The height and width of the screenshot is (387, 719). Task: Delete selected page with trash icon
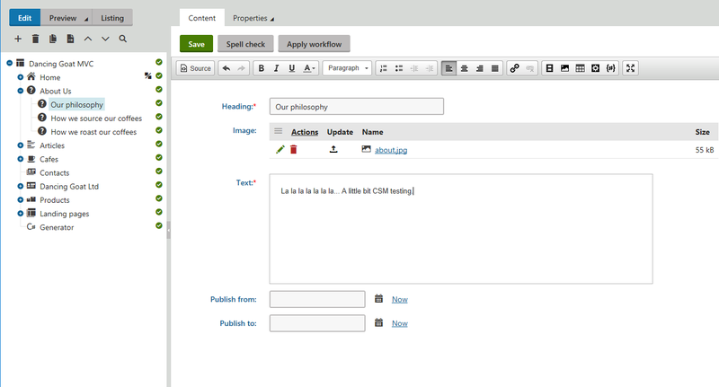tap(35, 39)
